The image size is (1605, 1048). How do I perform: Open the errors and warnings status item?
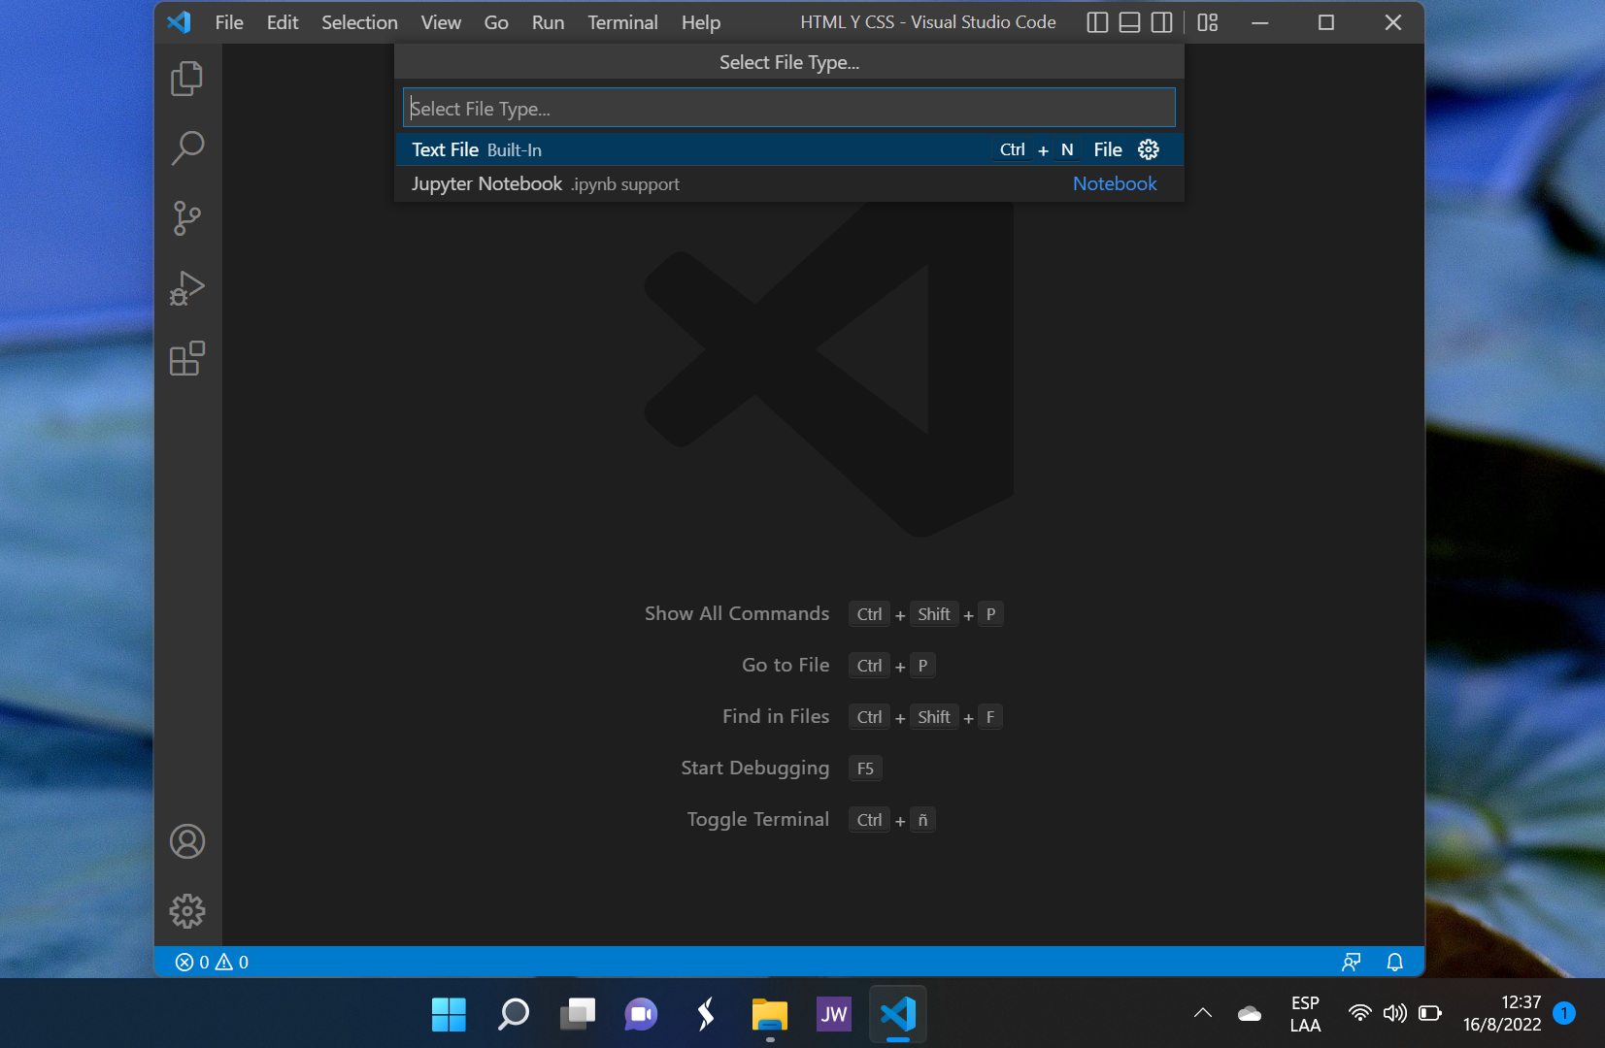[212, 962]
